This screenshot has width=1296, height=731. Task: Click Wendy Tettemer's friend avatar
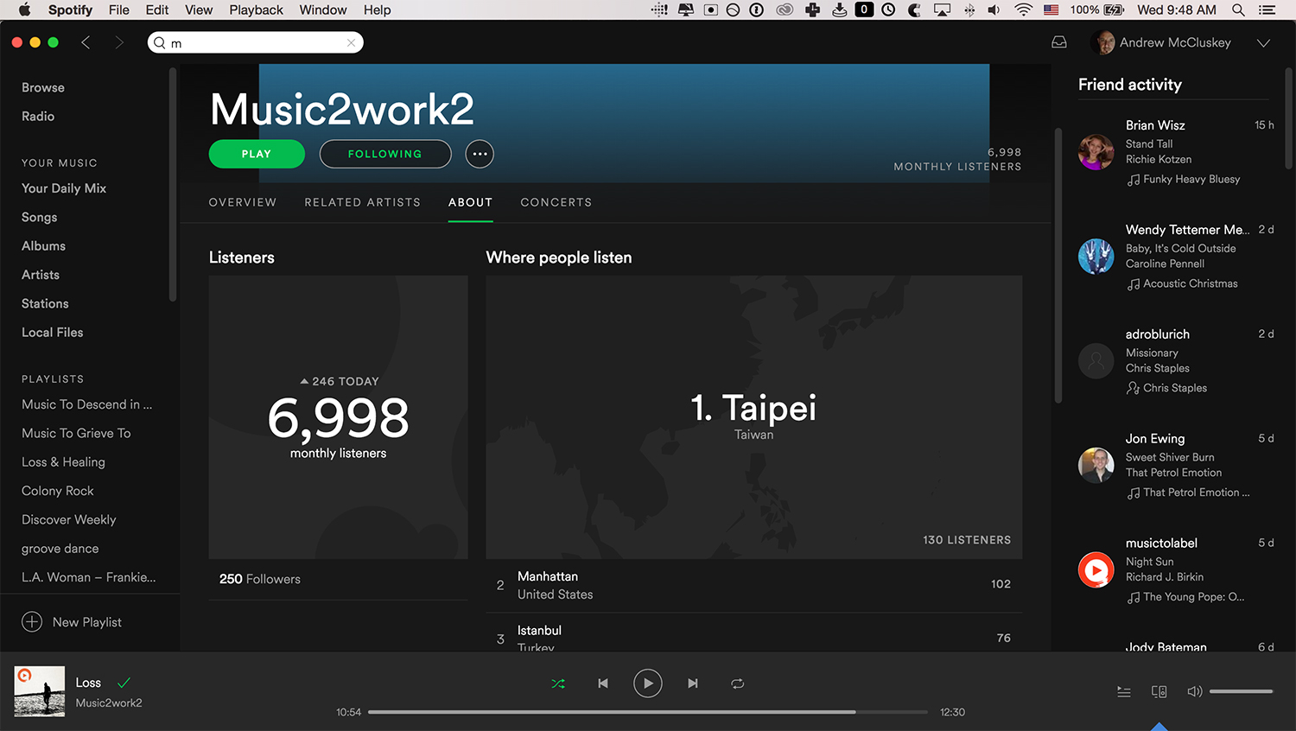pyautogui.click(x=1096, y=257)
